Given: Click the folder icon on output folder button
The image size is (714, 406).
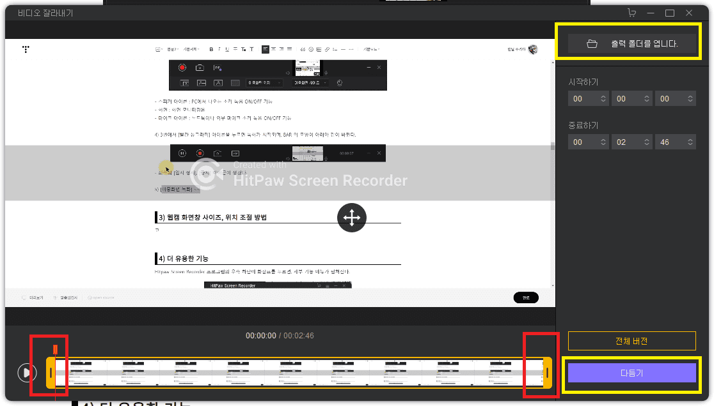Looking at the screenshot, I should click(592, 43).
